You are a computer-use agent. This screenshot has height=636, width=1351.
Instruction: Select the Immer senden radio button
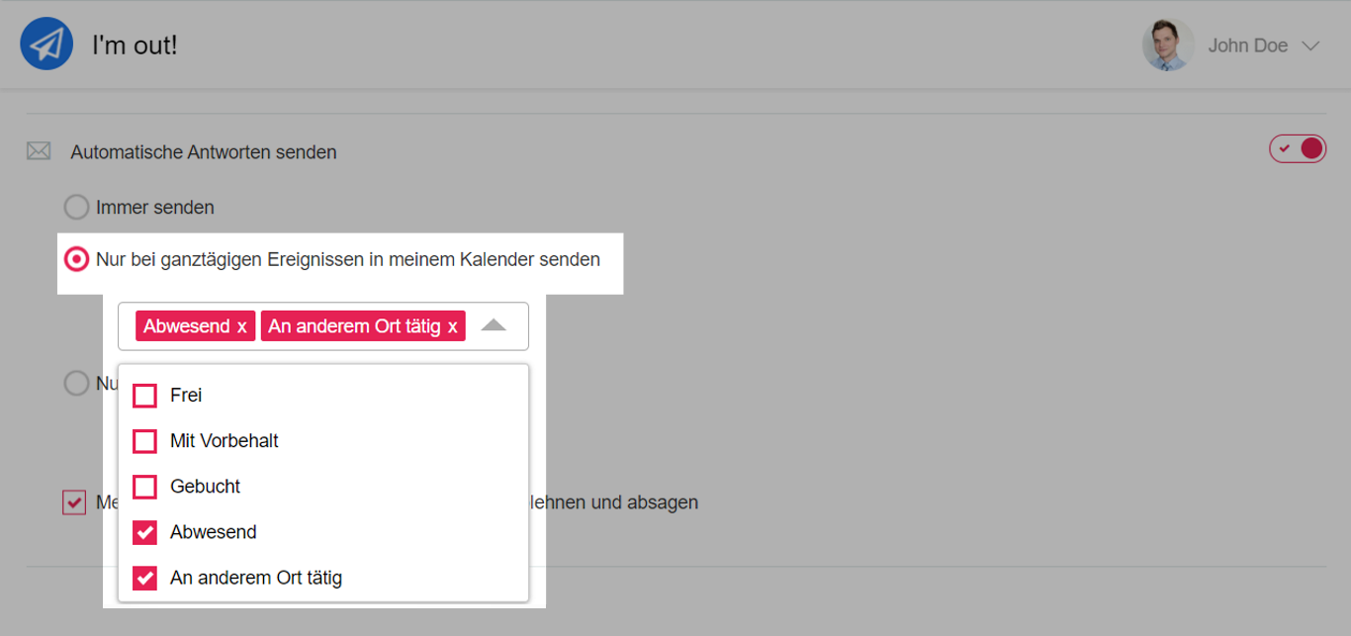pyautogui.click(x=76, y=207)
